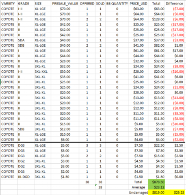The height and width of the screenshot is (195, 186).
Task: Click the yellow Undamaged total $819.00
Action: 156,193
